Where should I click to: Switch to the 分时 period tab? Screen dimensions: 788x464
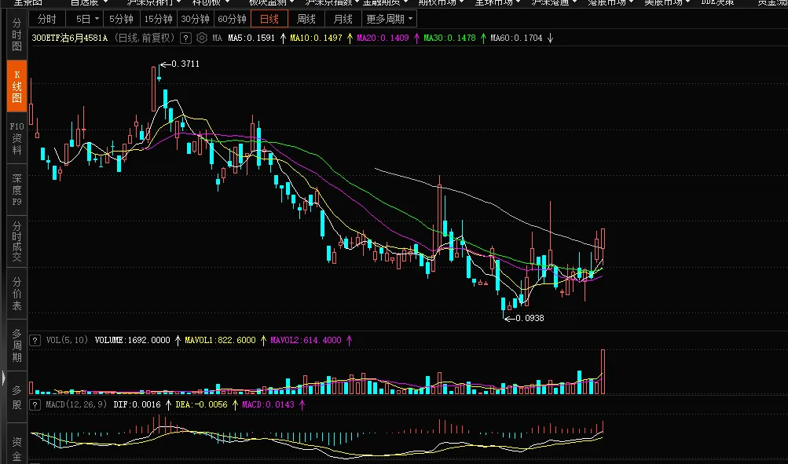click(47, 19)
